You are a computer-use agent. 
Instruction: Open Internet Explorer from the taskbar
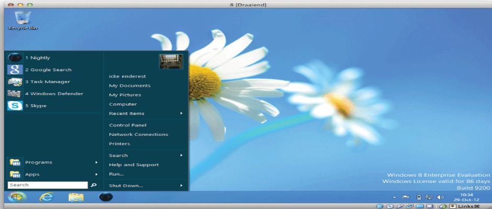point(47,197)
